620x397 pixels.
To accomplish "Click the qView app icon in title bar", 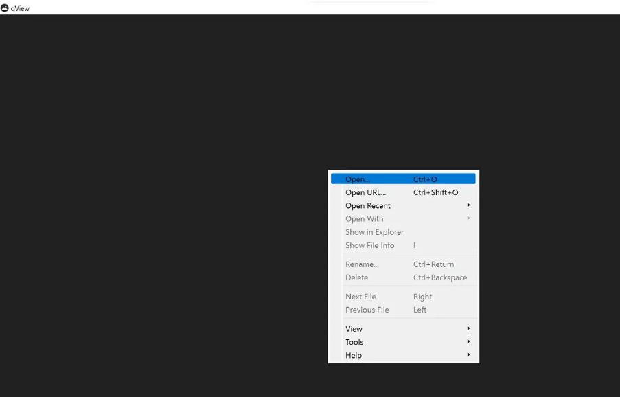I will (x=4, y=8).
